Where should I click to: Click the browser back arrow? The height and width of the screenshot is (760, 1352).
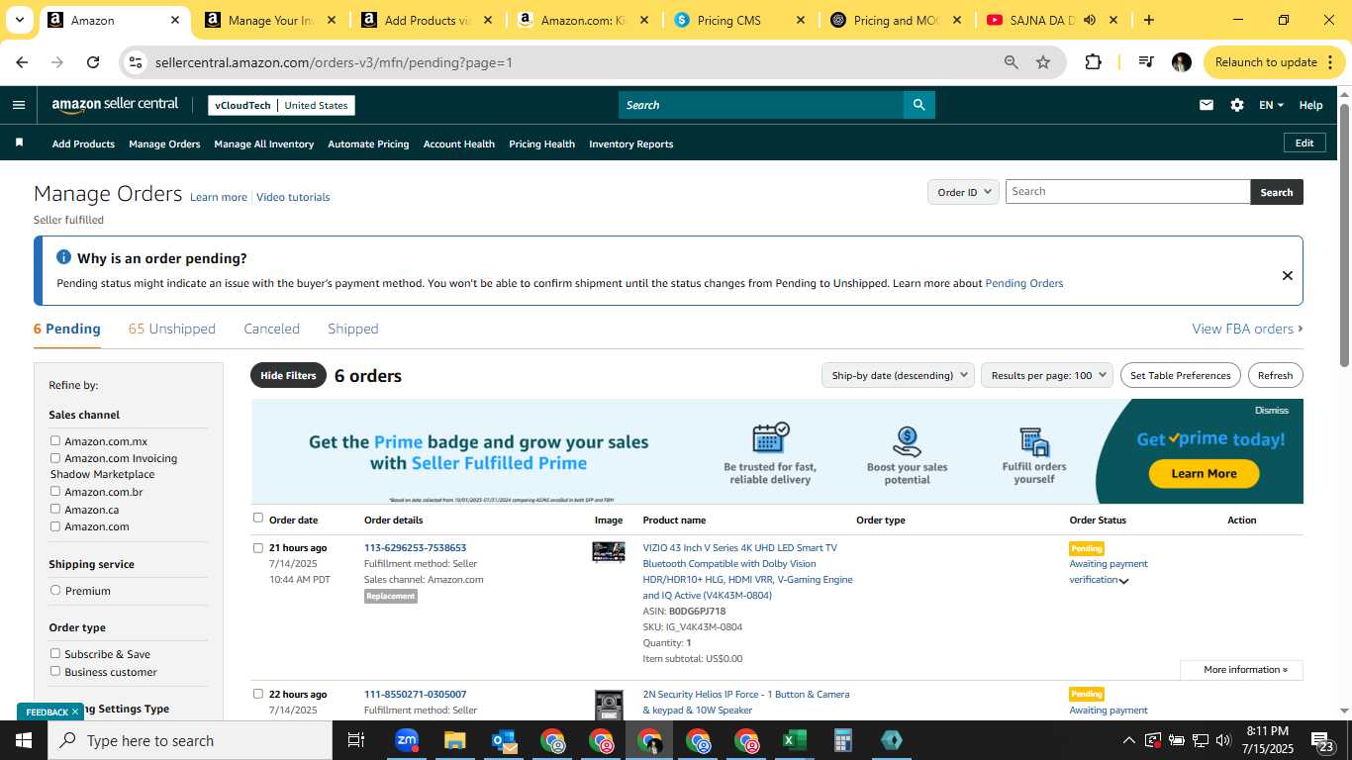pyautogui.click(x=22, y=62)
